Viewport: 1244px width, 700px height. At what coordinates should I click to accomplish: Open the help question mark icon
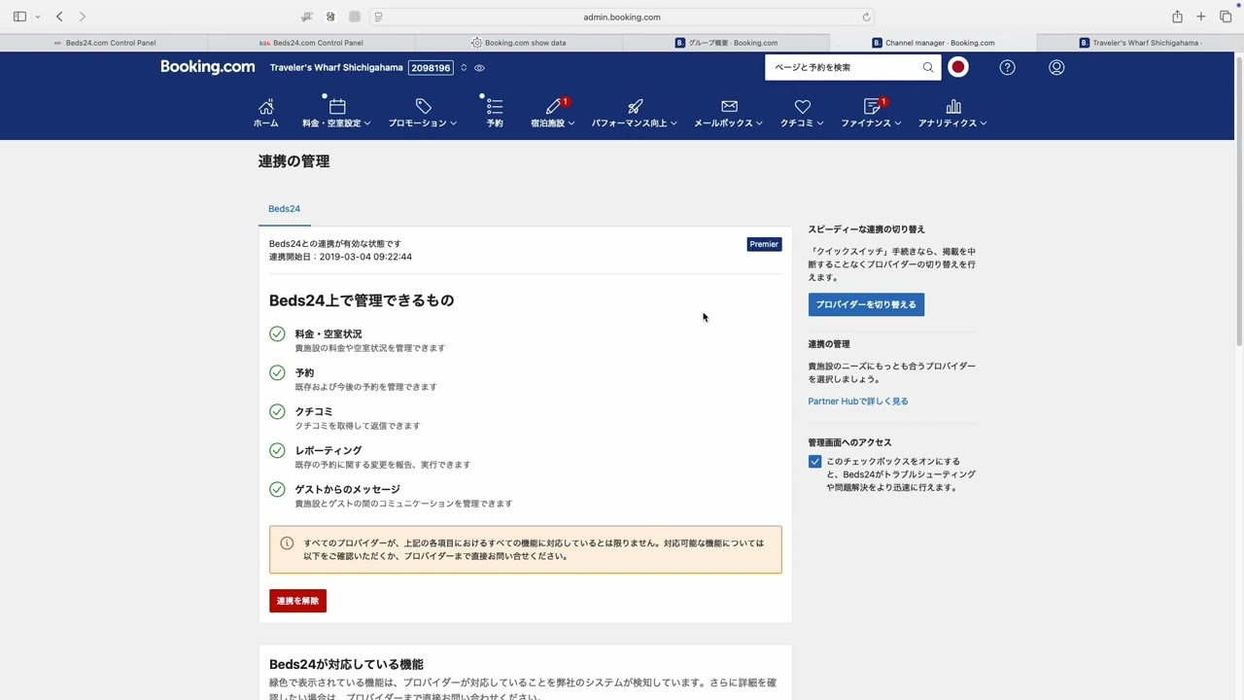click(x=1008, y=67)
